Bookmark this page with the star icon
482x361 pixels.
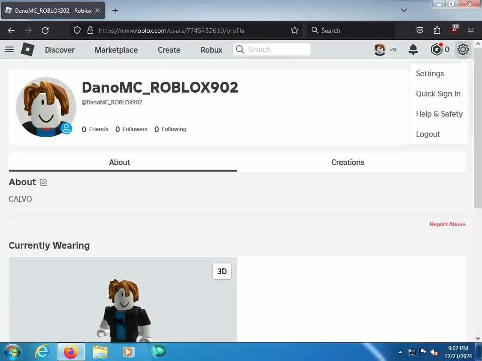click(x=295, y=31)
